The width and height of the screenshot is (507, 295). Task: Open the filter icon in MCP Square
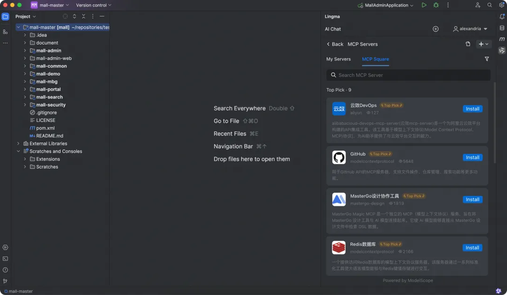point(486,59)
